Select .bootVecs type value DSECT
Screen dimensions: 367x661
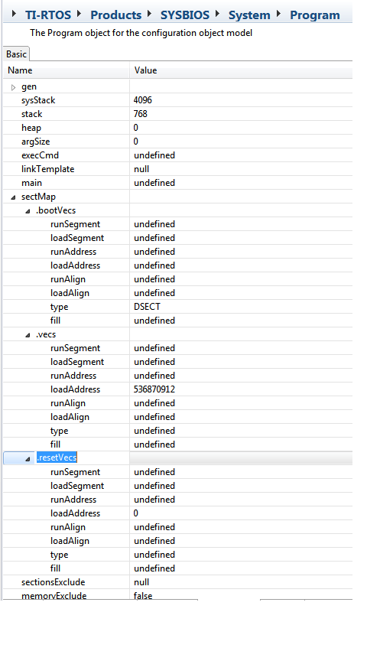(x=147, y=307)
